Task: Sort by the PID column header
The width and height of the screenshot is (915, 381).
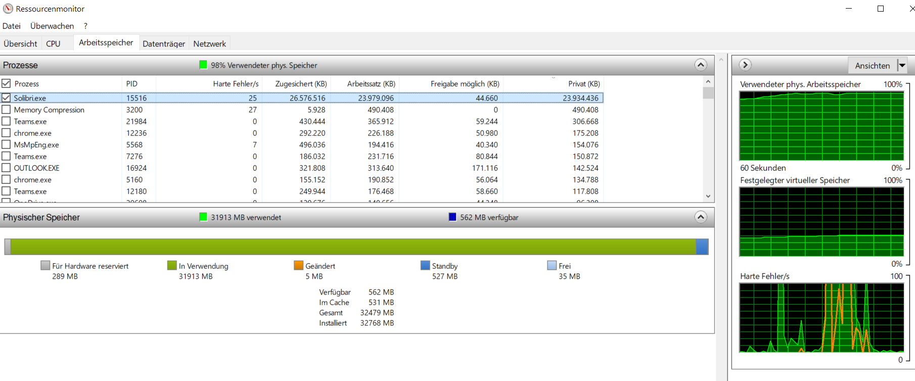Action: pyautogui.click(x=139, y=83)
